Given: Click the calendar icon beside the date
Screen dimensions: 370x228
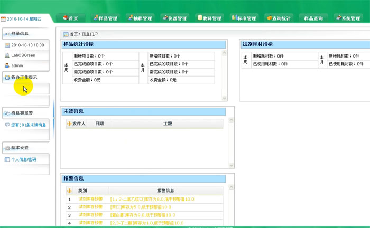Looking at the screenshot, I should pos(4,4).
